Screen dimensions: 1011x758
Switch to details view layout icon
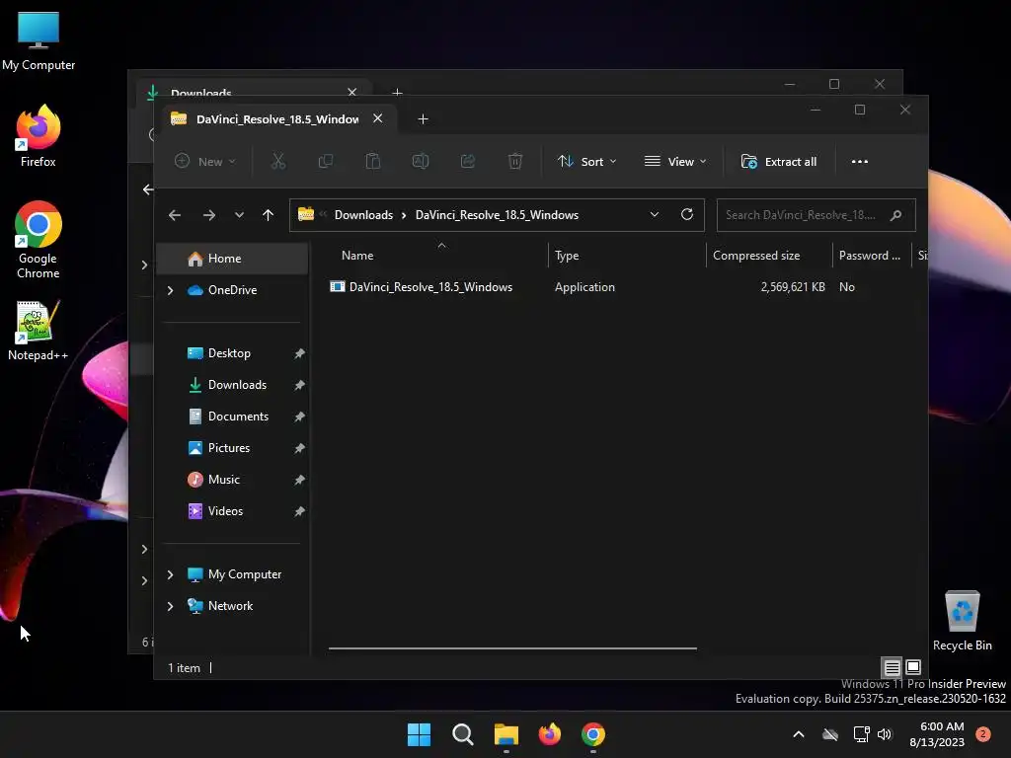(x=892, y=668)
